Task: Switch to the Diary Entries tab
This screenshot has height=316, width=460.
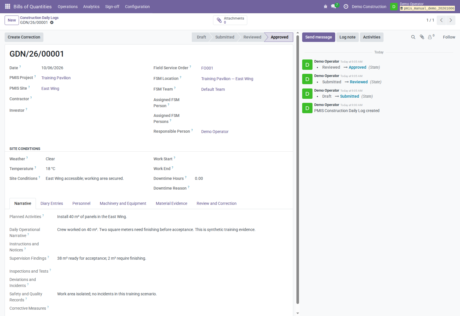Action: (x=52, y=203)
